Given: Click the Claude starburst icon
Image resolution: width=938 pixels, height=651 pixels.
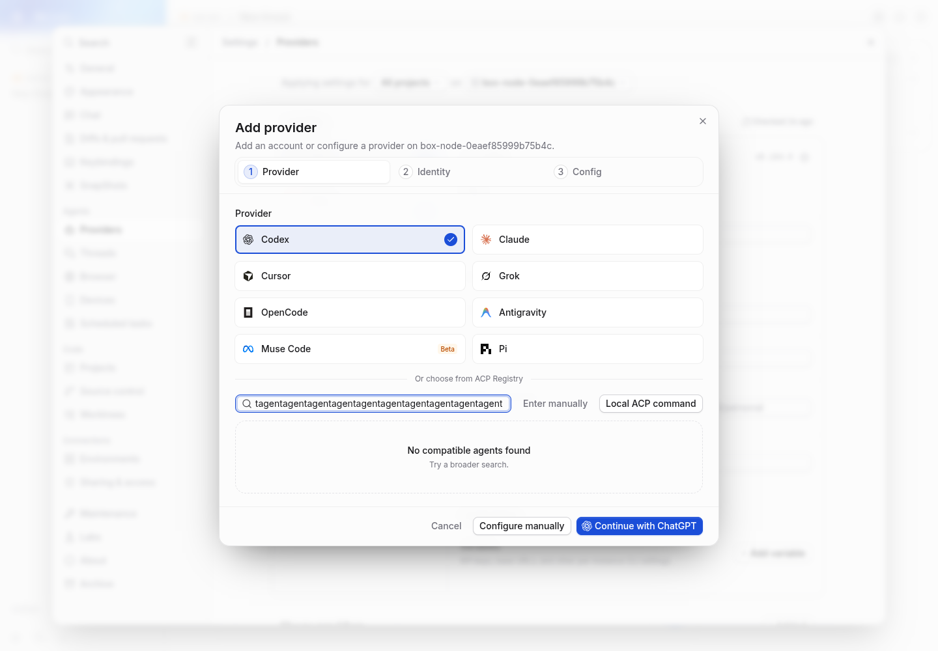Looking at the screenshot, I should 486,240.
